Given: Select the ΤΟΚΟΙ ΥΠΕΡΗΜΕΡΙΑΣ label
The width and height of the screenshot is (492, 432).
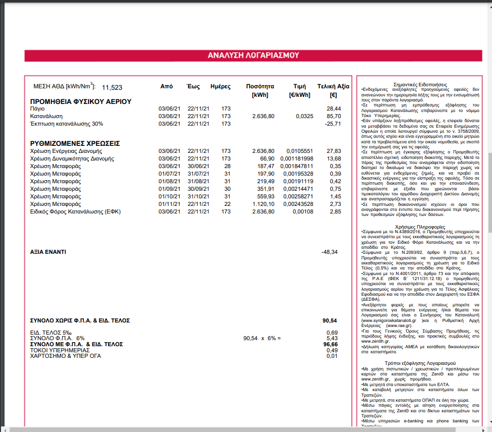Looking at the screenshot, I should [60, 350].
